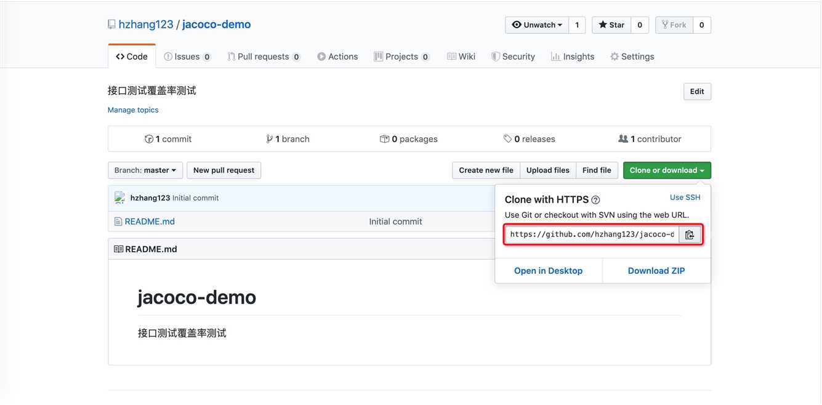View the 1 contributor link
This screenshot has width=822, height=405.
click(x=650, y=139)
